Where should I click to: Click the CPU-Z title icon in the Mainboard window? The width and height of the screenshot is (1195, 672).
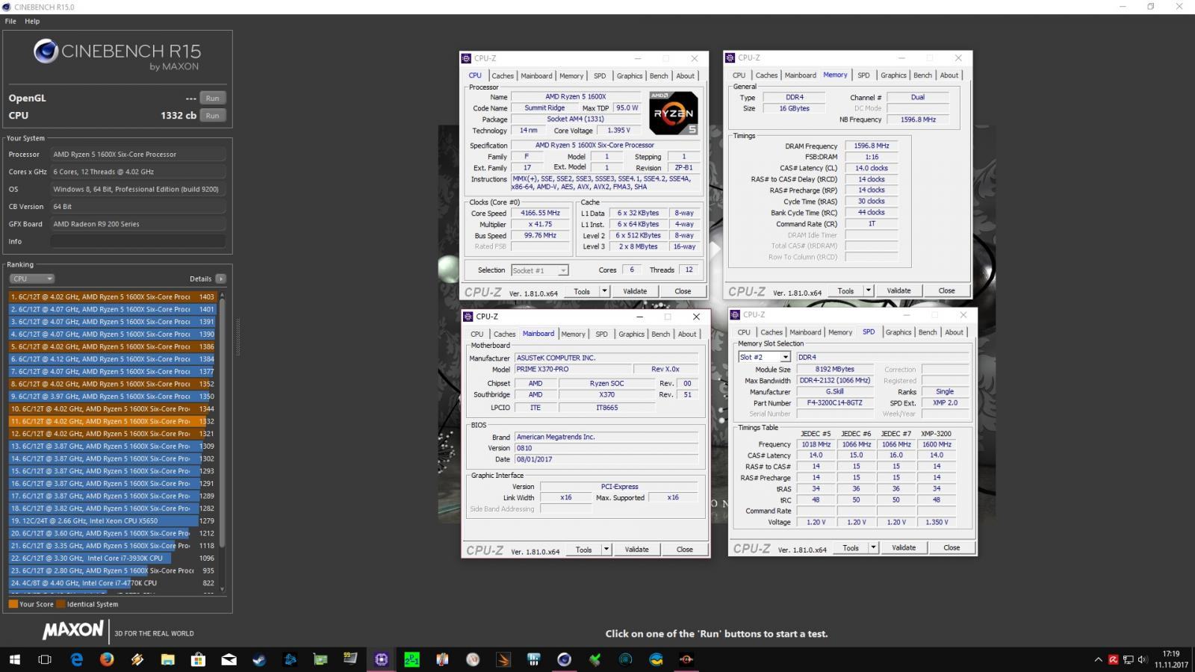coord(468,317)
